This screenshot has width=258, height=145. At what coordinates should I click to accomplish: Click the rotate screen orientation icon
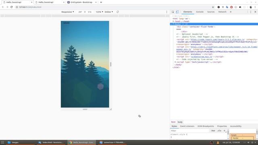click(118, 12)
